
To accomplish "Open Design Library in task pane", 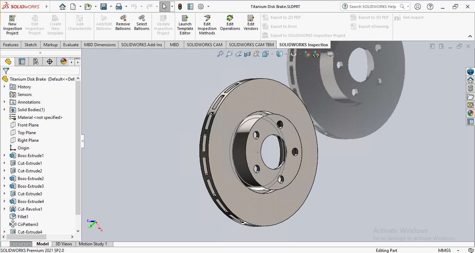I will click(x=470, y=88).
